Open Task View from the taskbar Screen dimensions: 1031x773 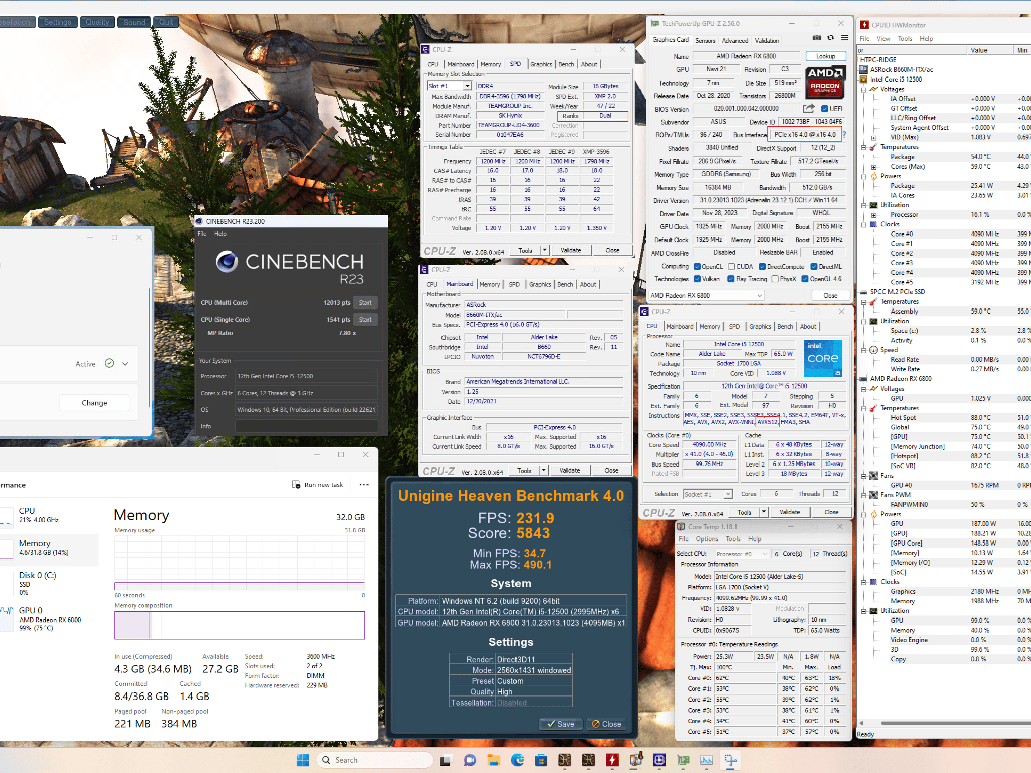point(446,760)
